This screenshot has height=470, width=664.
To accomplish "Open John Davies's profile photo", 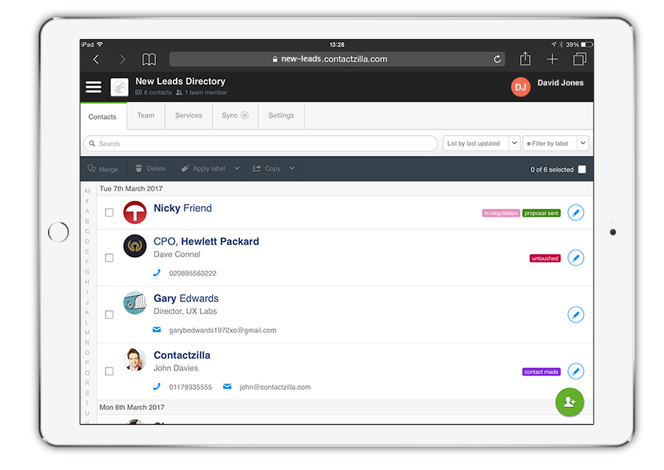I will 135,360.
